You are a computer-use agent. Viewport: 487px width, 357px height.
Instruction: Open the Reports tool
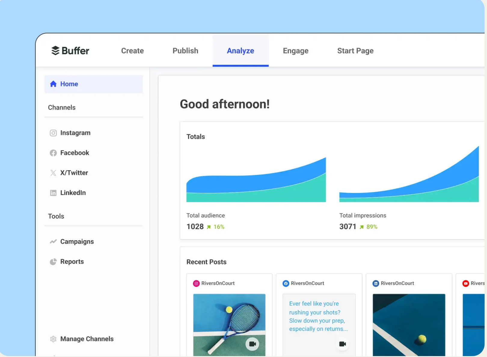72,262
